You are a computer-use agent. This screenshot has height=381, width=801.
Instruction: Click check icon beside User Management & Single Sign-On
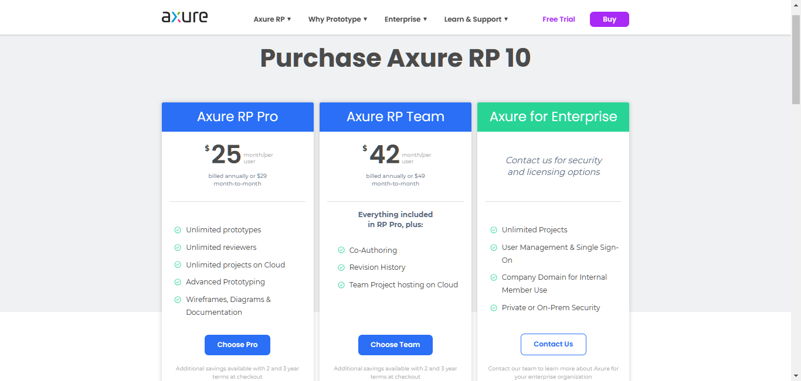494,248
